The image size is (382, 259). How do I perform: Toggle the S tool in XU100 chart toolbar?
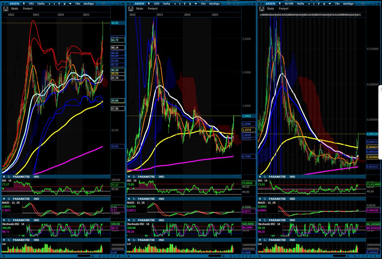[324, 4]
